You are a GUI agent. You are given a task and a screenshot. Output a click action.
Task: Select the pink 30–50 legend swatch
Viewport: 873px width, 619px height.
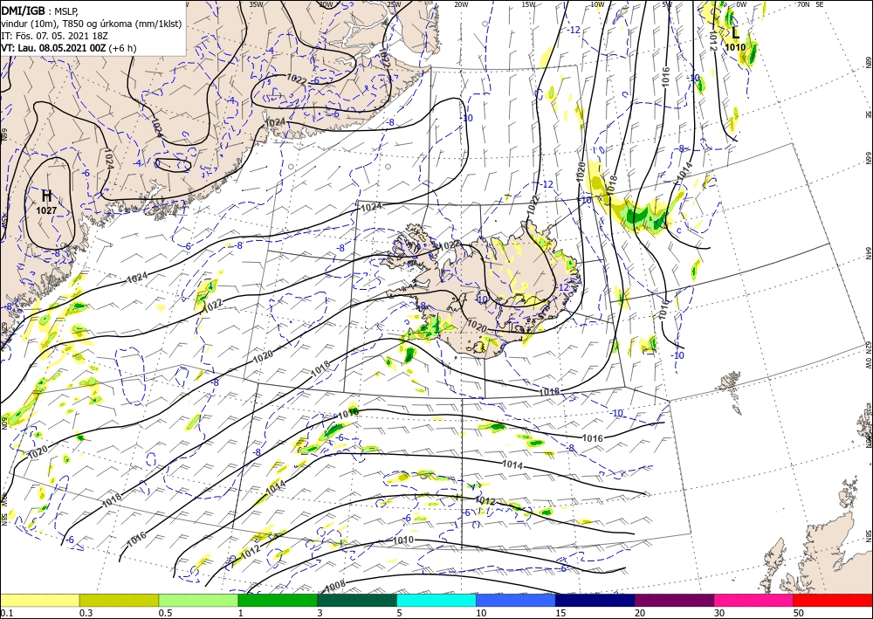(754, 600)
